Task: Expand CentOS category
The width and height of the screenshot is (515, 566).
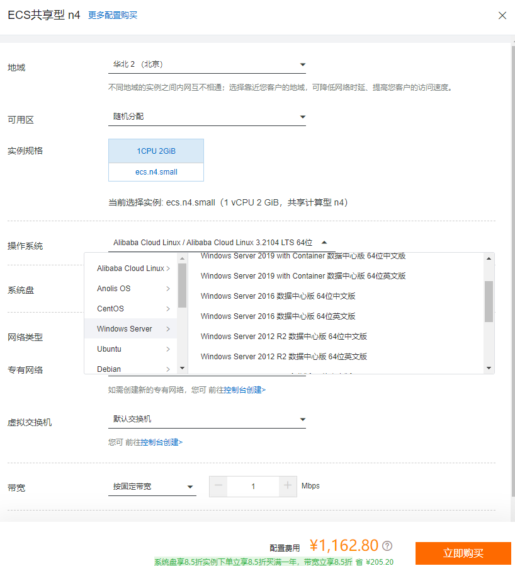Action: tap(130, 309)
